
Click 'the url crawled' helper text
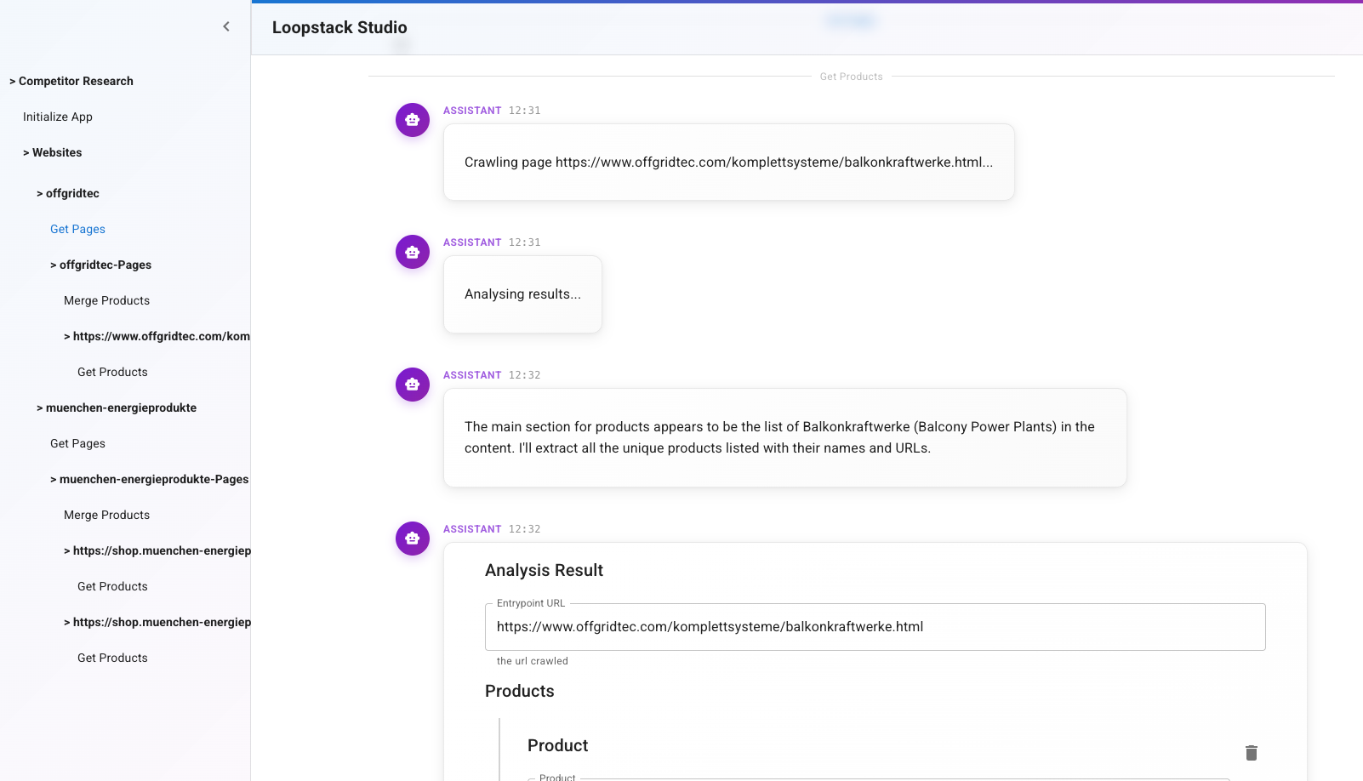(532, 661)
